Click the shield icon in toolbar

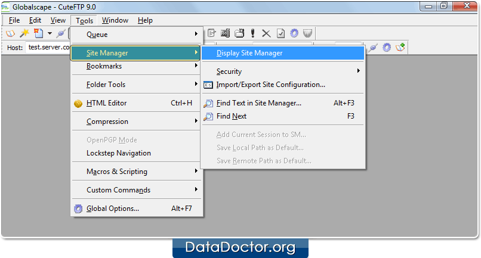[307, 33]
